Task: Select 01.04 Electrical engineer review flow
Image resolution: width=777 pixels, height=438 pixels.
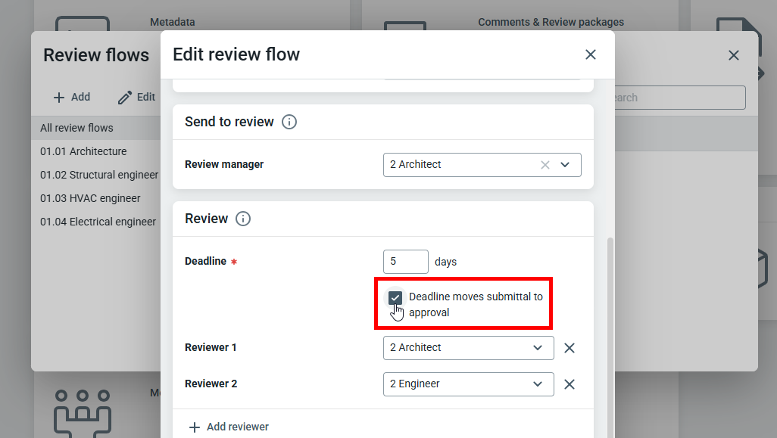Action: click(98, 222)
